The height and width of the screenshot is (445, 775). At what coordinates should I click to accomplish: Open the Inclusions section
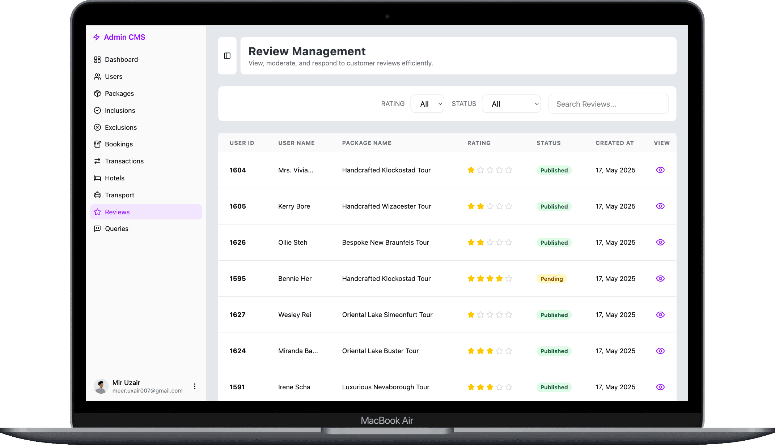coord(120,110)
